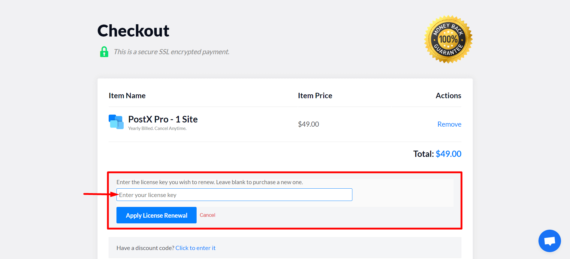
Task: Select the PostX Pro - 1 Site product title
Action: pyautogui.click(x=163, y=119)
